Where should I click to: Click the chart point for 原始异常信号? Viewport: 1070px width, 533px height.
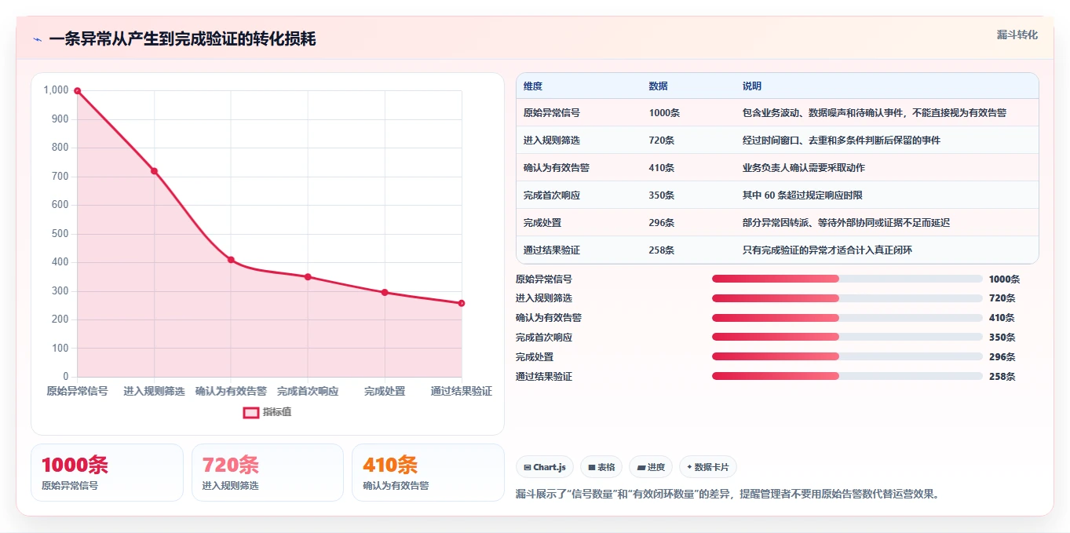(77, 91)
